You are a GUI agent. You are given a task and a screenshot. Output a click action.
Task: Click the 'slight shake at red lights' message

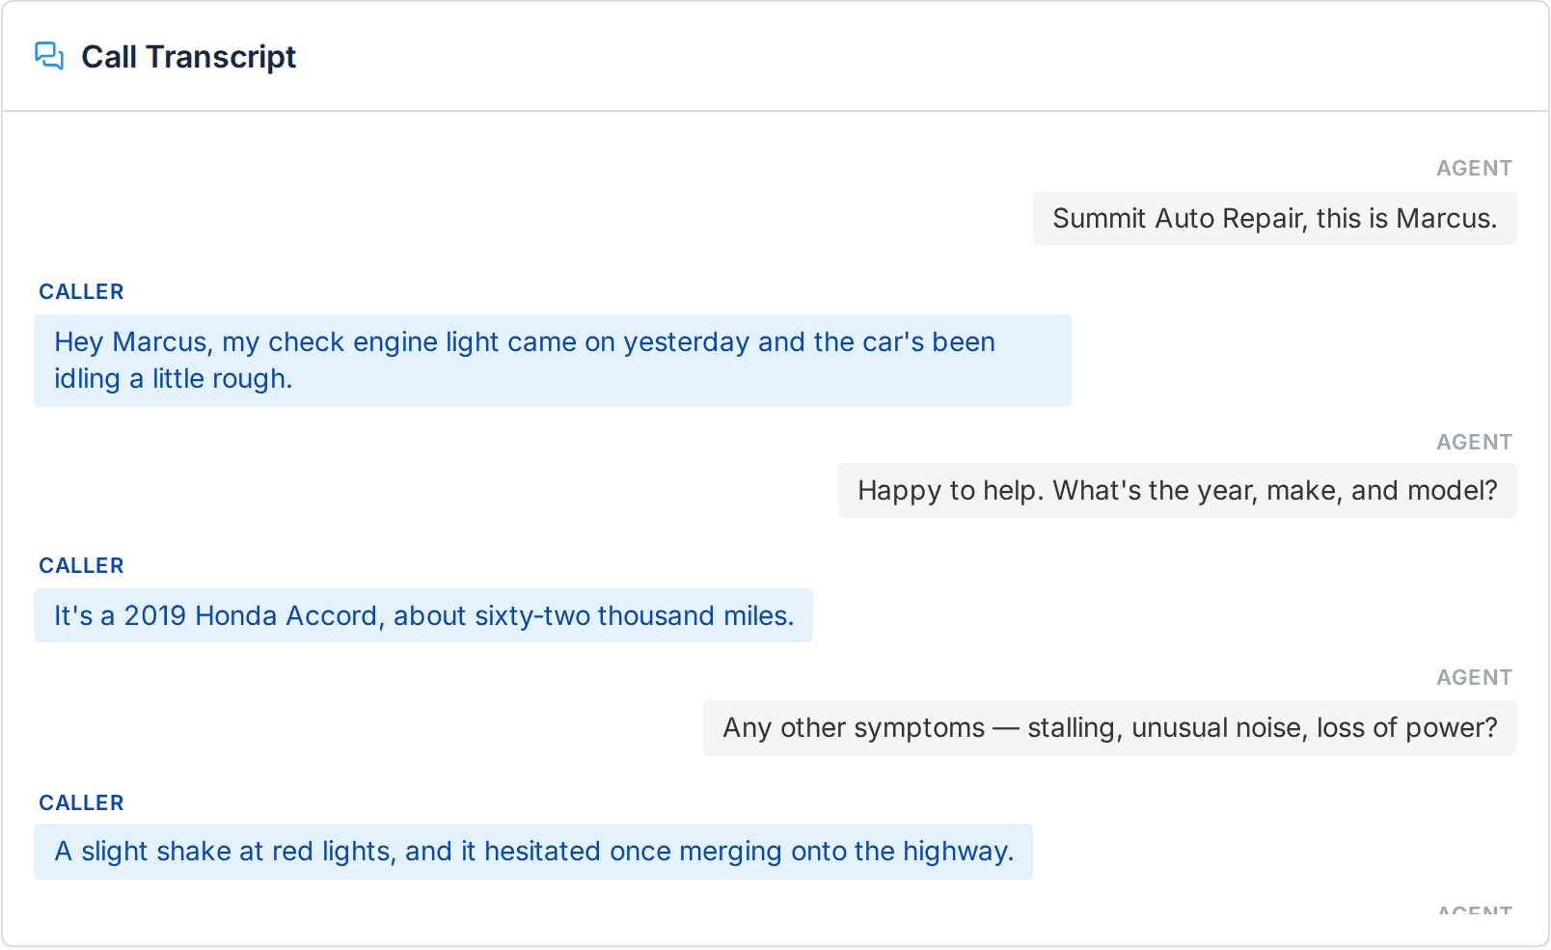pyautogui.click(x=533, y=852)
